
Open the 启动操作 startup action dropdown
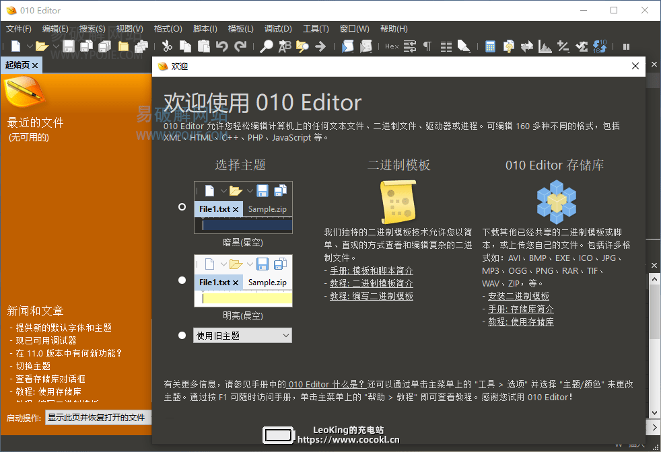[x=98, y=418]
